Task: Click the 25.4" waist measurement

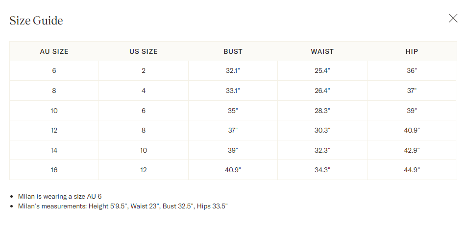Action: pyautogui.click(x=322, y=70)
